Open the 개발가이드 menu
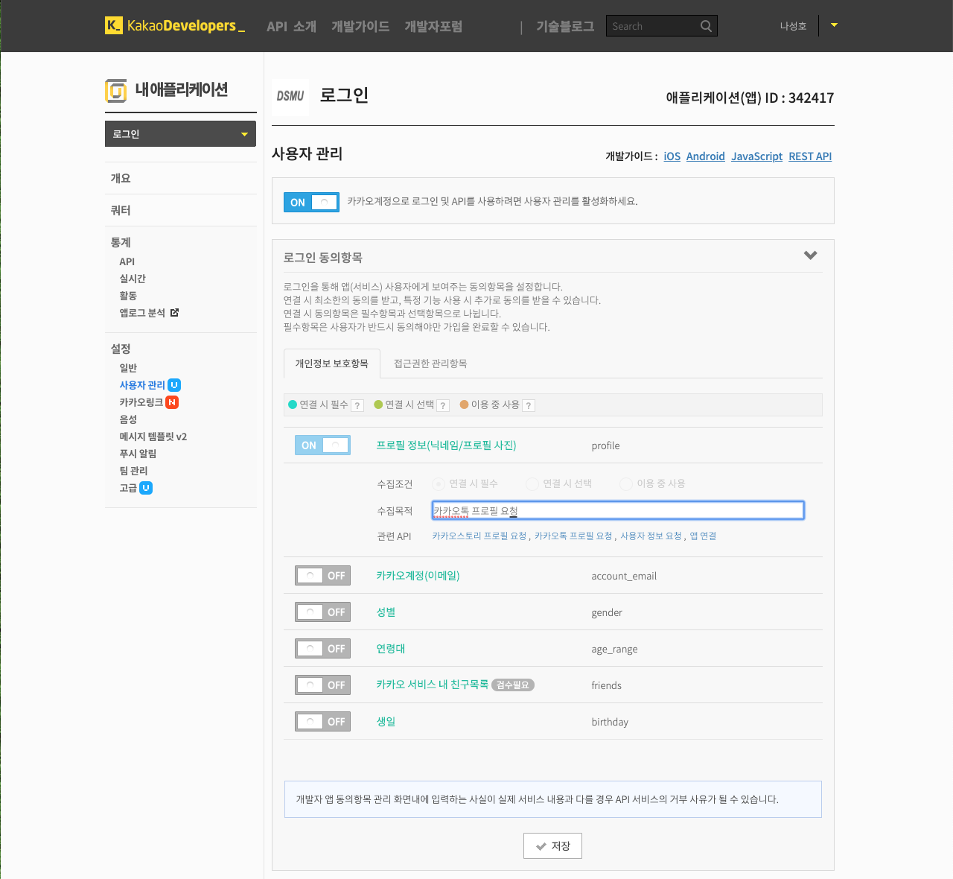 click(x=360, y=26)
